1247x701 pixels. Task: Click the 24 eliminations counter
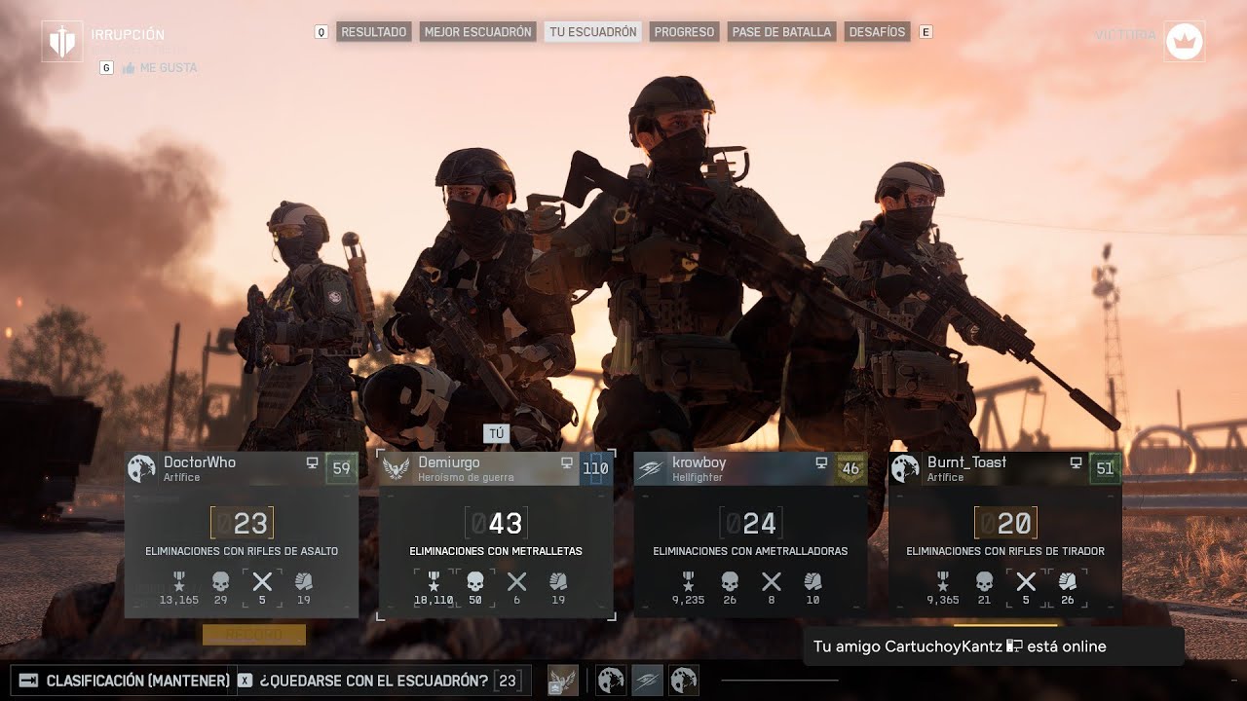click(750, 524)
